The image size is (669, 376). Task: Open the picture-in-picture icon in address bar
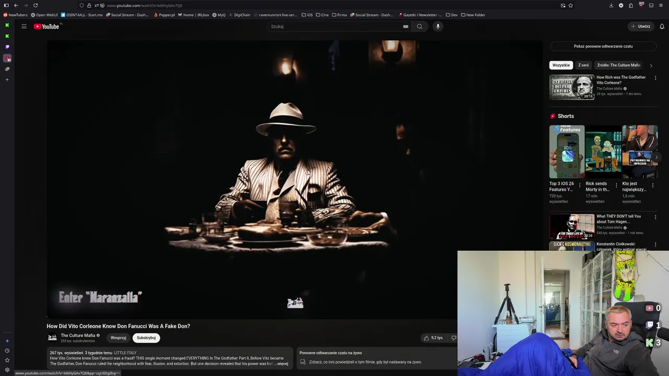click(563, 5)
